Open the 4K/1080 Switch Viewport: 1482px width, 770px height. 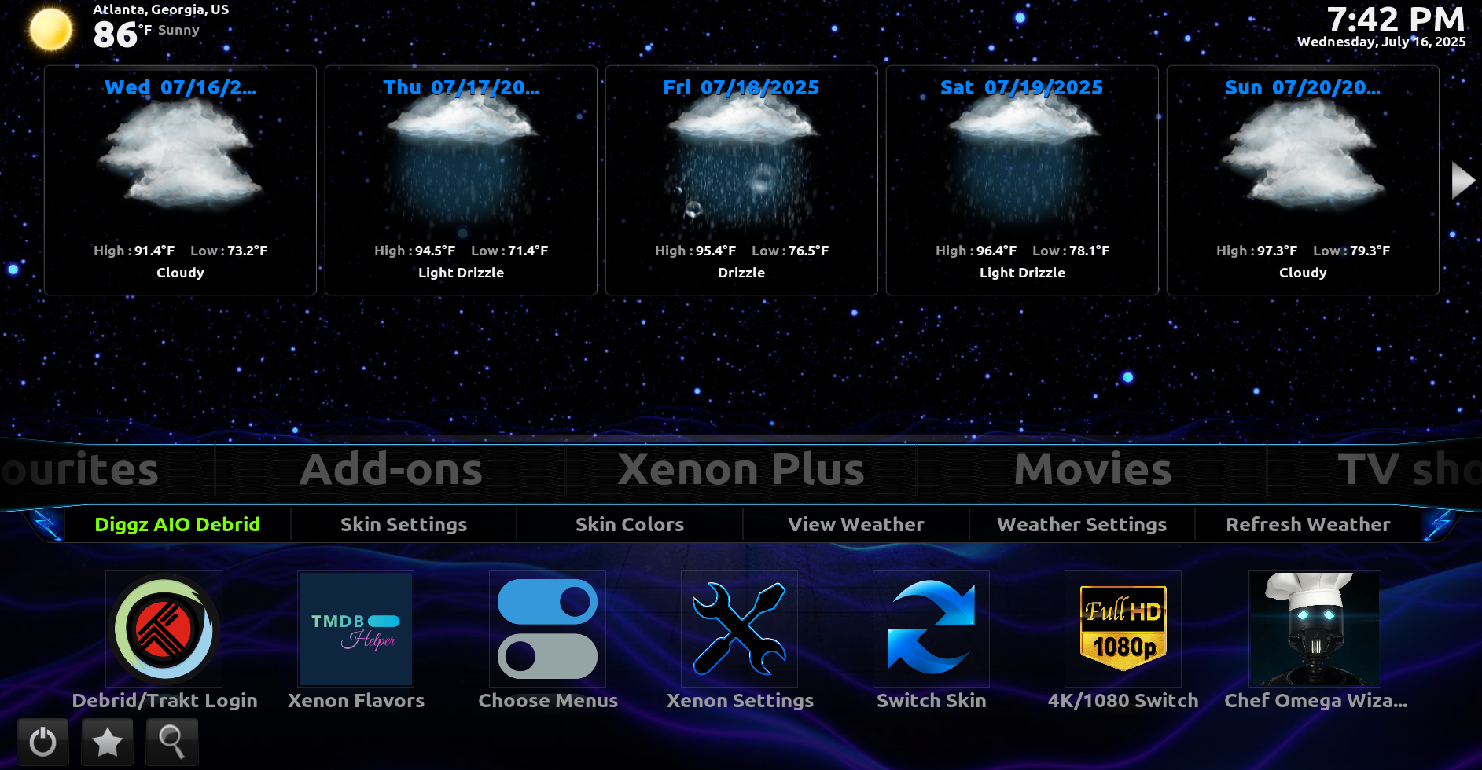click(1123, 629)
